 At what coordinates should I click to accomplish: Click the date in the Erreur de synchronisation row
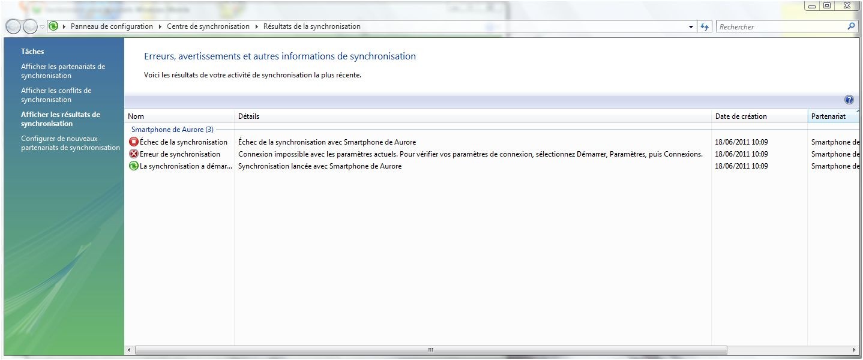(x=742, y=154)
